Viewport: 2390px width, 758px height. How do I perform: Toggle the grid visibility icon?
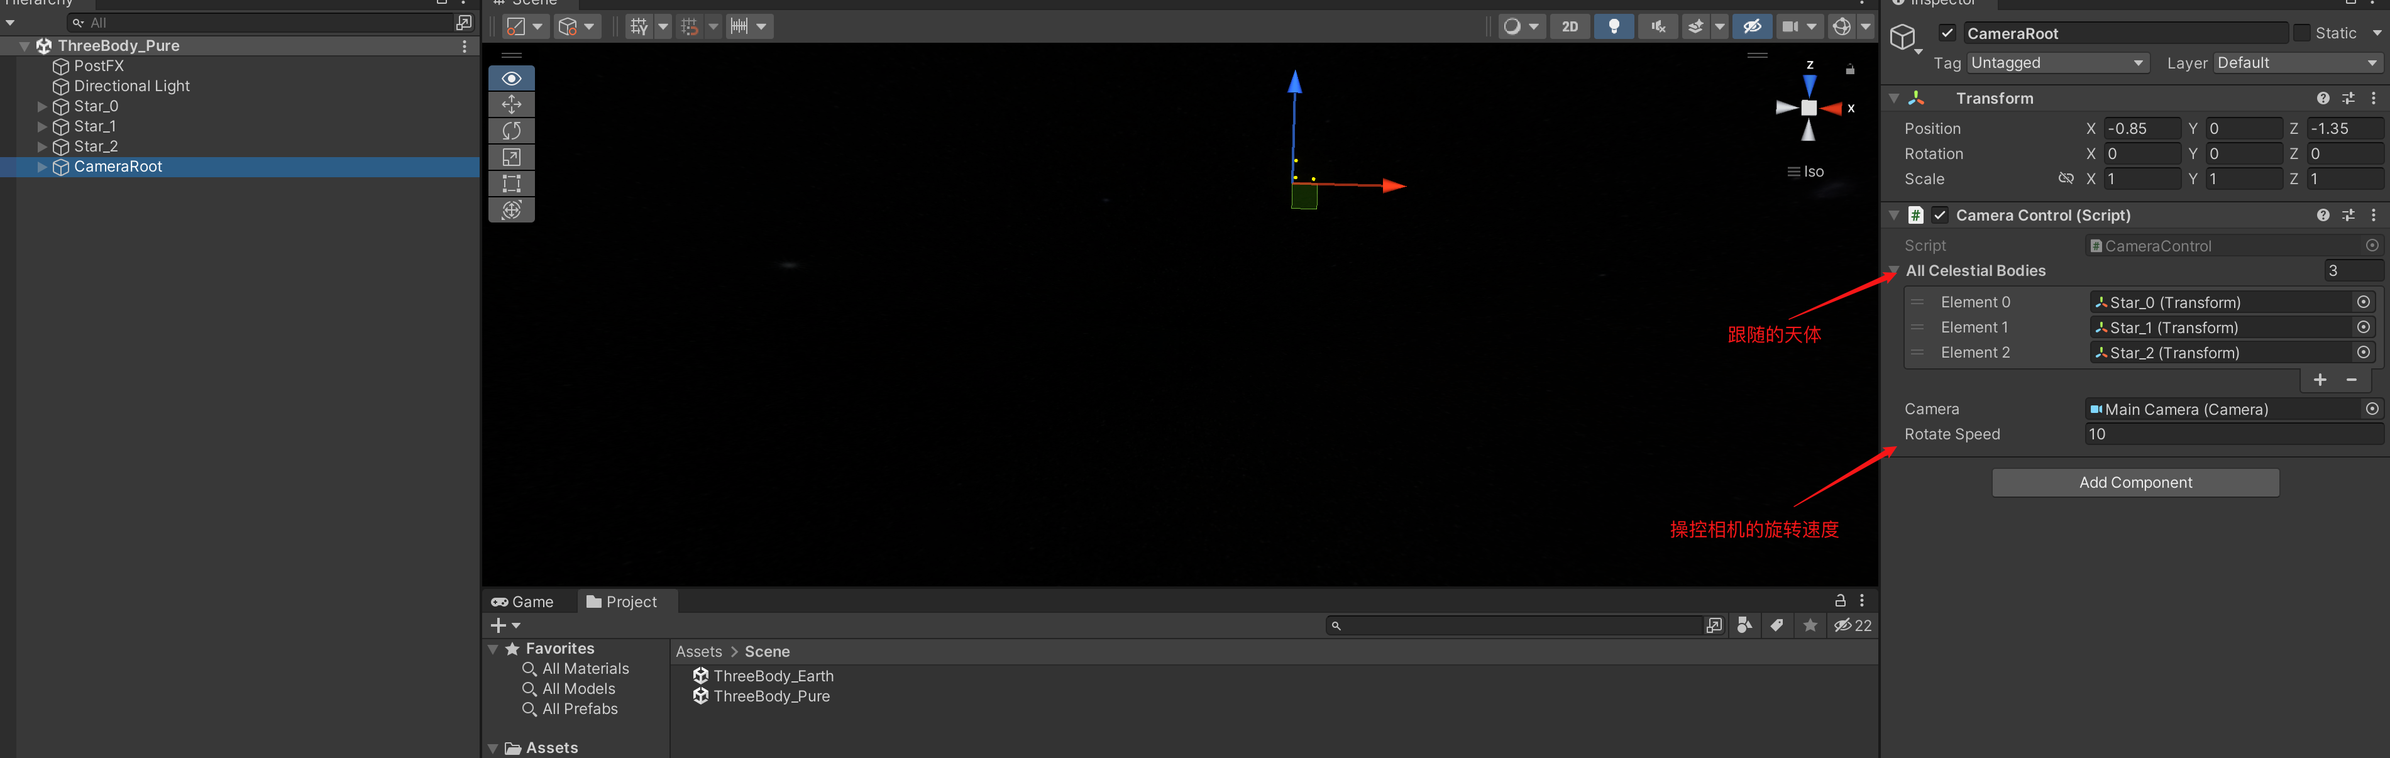point(638,27)
